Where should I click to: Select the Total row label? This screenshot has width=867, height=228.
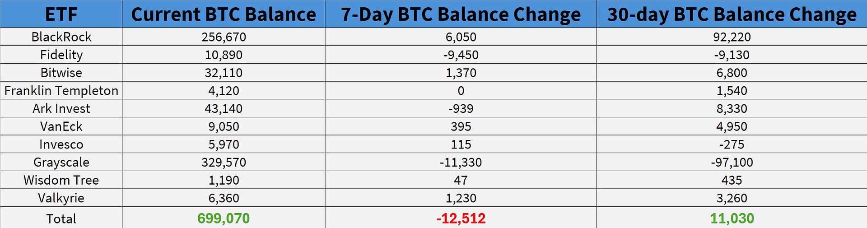61,219
